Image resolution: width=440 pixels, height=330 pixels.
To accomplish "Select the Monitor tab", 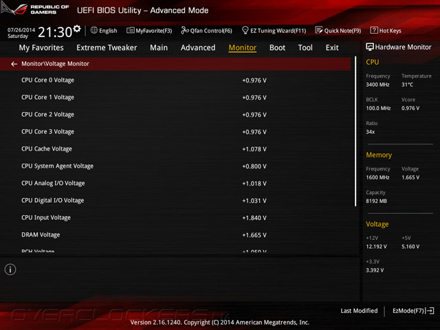I will coord(243,47).
